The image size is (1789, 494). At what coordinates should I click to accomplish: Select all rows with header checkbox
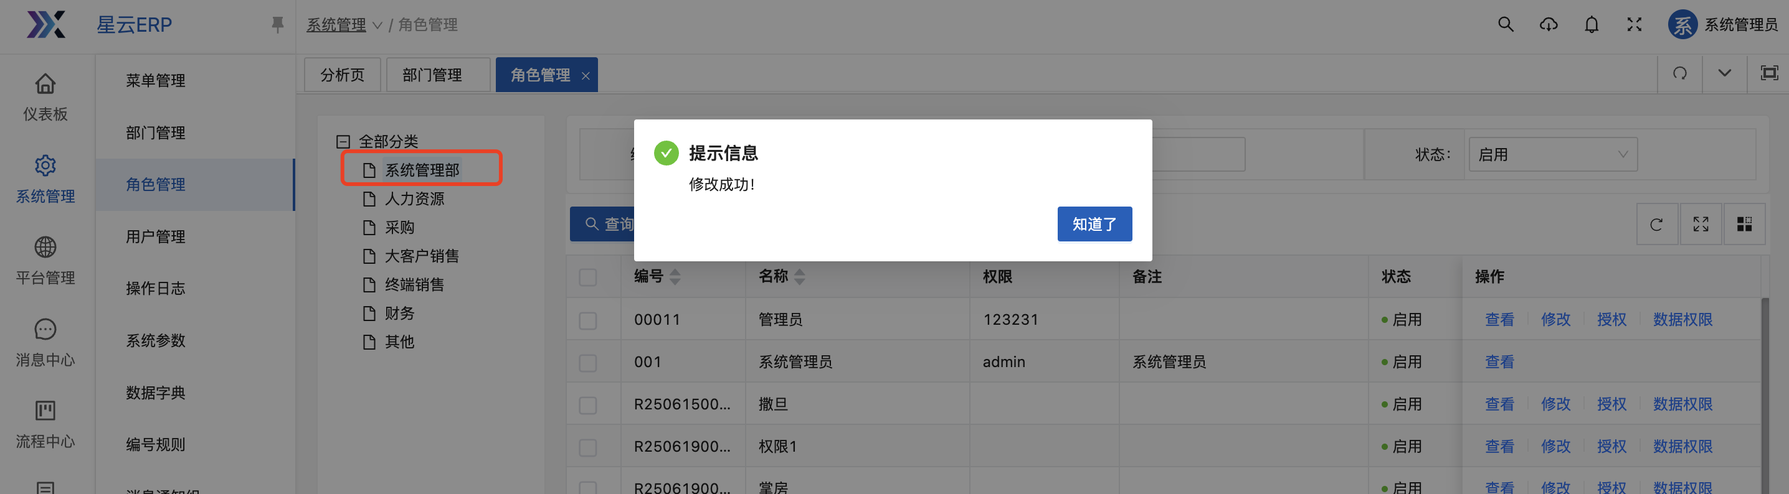[587, 277]
